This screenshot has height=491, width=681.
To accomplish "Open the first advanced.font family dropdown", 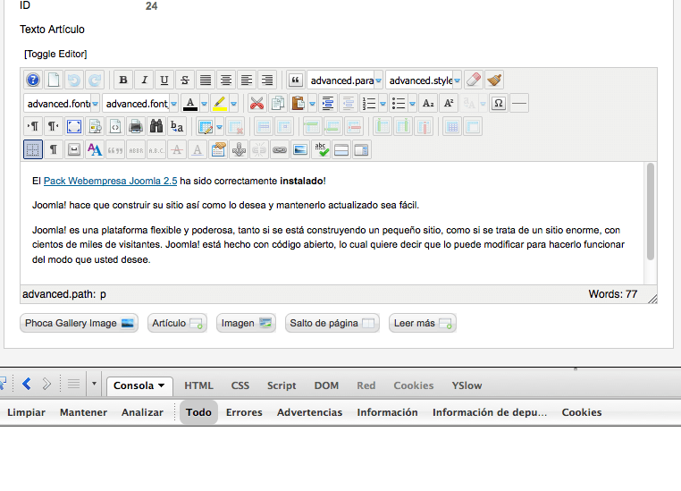I will tap(62, 104).
